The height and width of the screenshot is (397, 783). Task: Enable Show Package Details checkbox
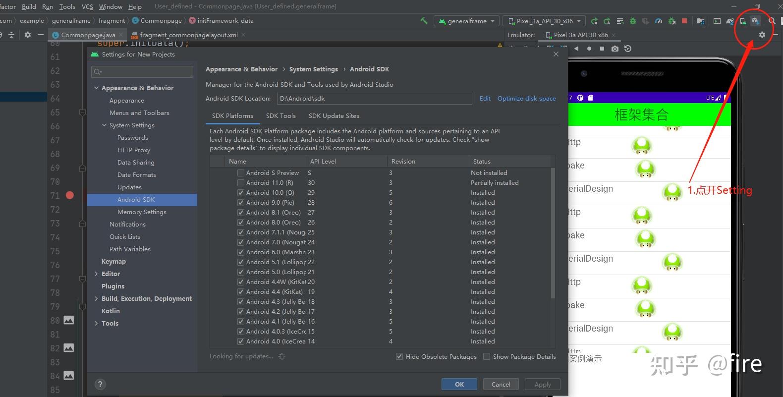(x=487, y=356)
